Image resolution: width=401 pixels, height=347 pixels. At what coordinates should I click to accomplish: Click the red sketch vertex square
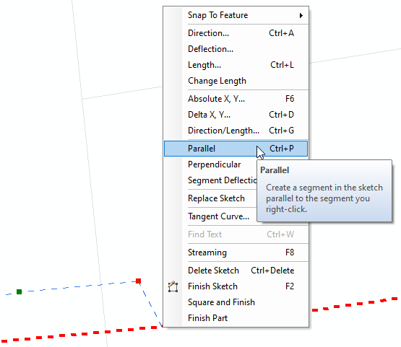(x=138, y=281)
